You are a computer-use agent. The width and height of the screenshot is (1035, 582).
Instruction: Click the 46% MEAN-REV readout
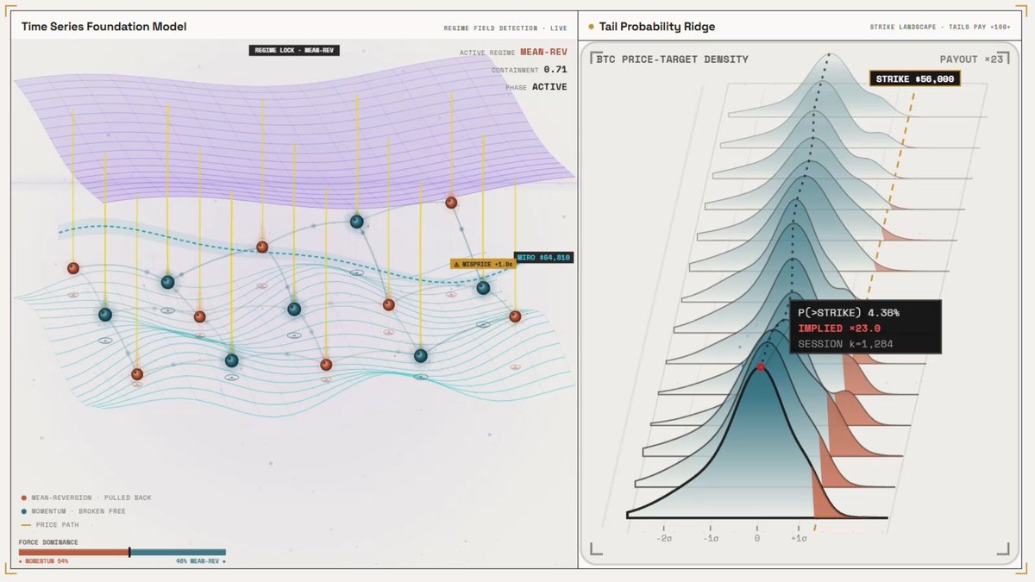click(199, 561)
